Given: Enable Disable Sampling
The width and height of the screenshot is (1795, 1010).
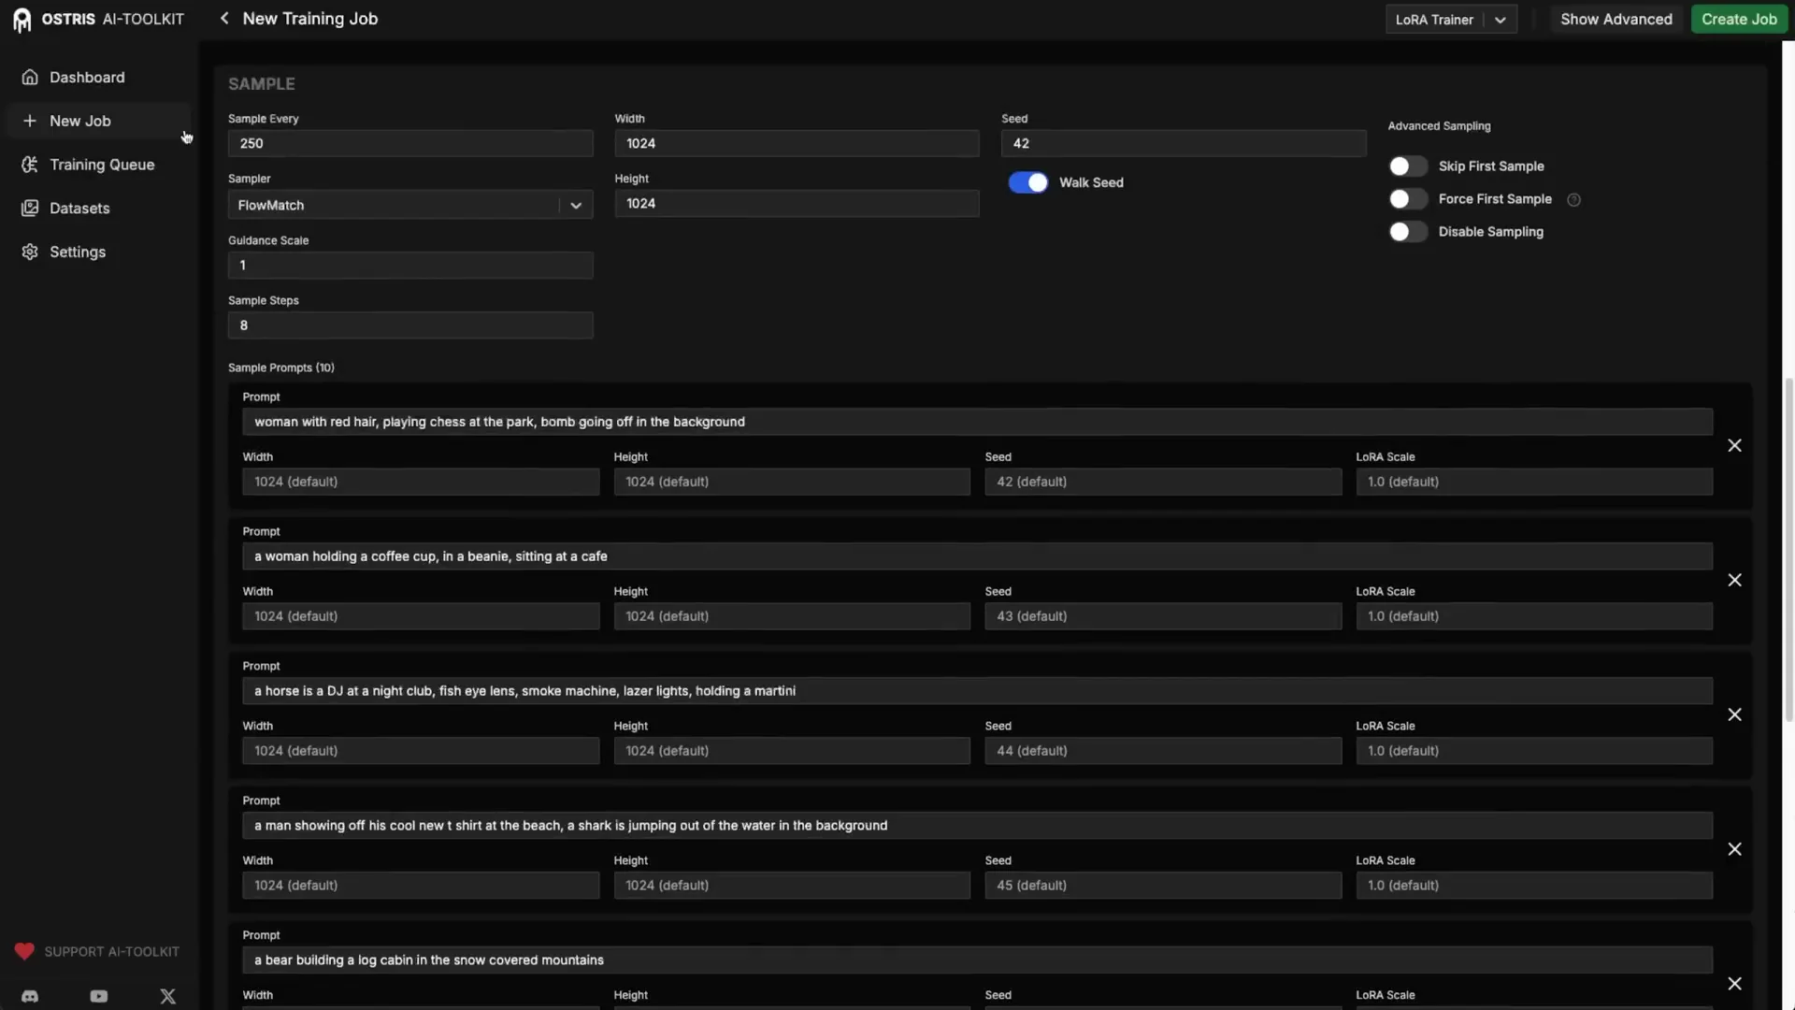Looking at the screenshot, I should (1407, 231).
